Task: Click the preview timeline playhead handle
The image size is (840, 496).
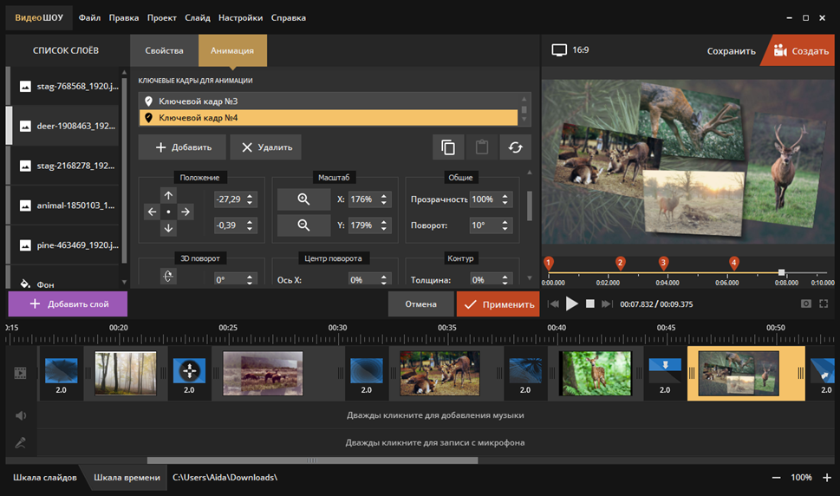Action: [x=782, y=272]
